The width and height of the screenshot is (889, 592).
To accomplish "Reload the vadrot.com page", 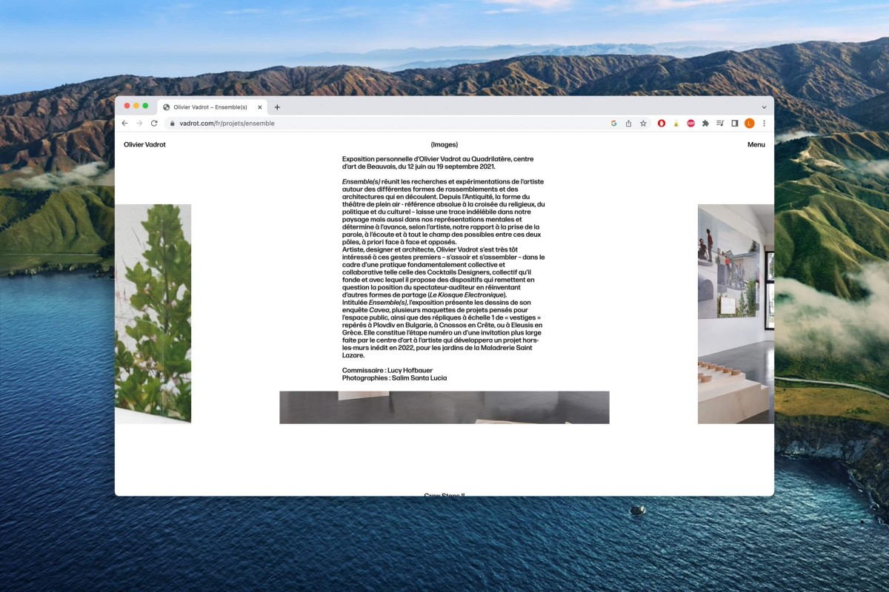I will coord(154,124).
